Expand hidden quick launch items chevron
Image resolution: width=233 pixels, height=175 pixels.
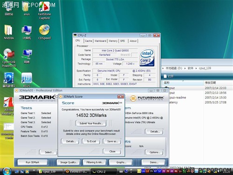(34, 171)
